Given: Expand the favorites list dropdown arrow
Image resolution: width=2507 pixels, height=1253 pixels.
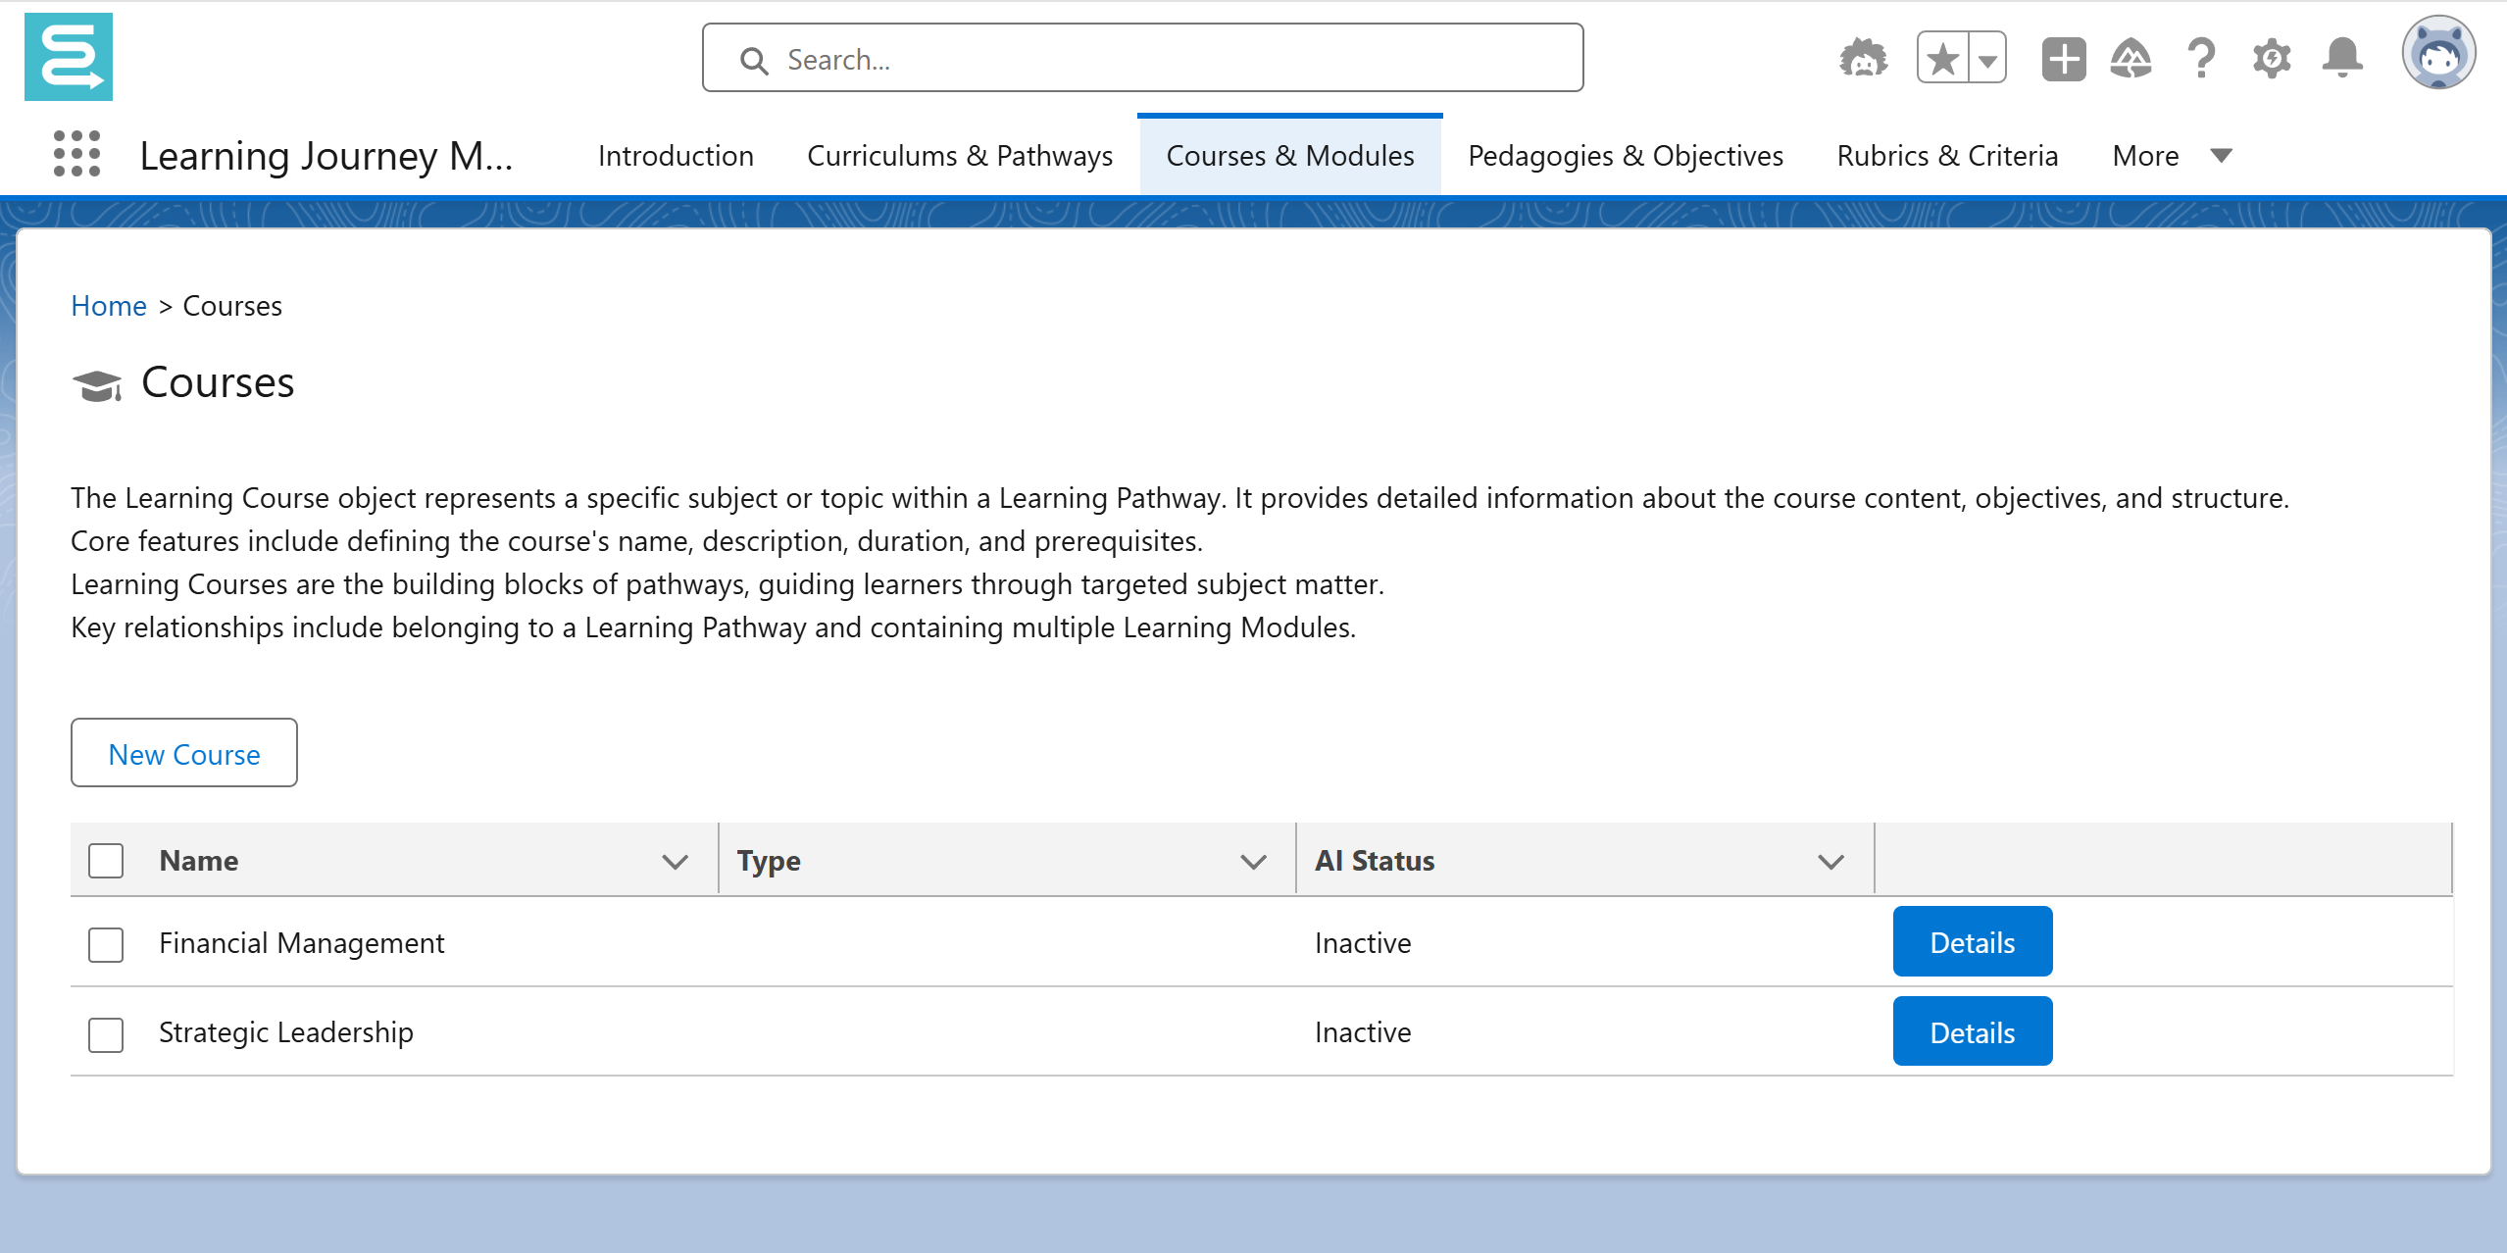Looking at the screenshot, I should [1987, 59].
